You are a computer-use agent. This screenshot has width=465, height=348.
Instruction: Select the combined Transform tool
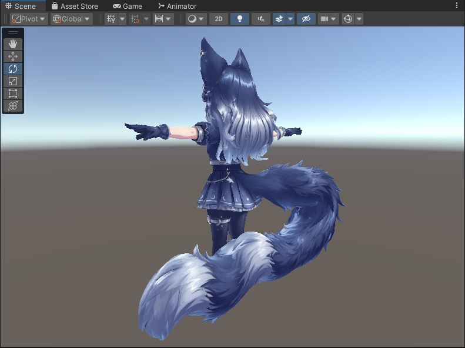[13, 106]
